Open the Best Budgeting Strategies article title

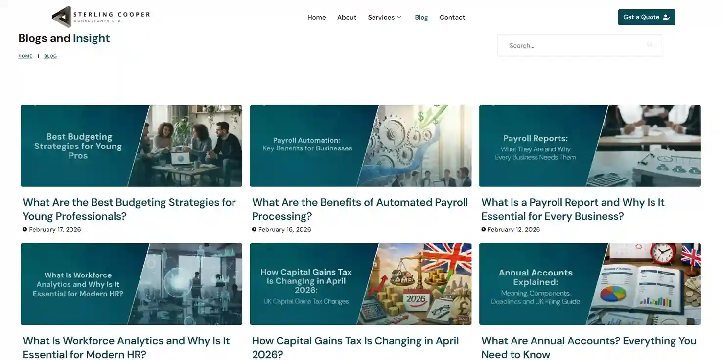129,209
